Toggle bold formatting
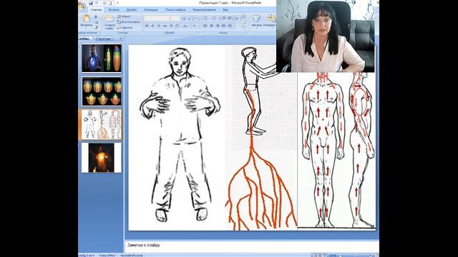The height and width of the screenshot is (257, 458). click(x=147, y=26)
